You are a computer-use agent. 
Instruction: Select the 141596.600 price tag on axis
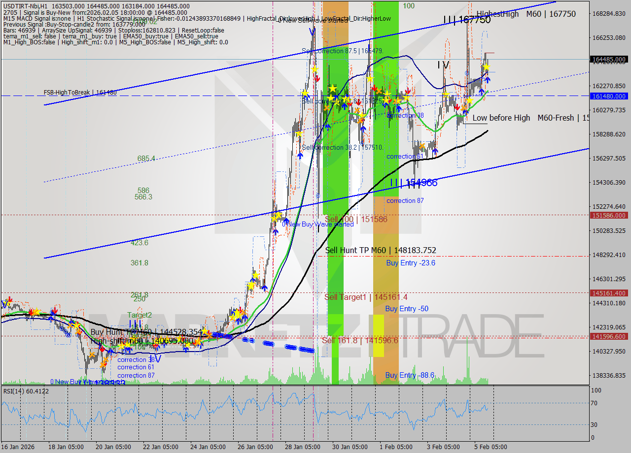(x=609, y=337)
